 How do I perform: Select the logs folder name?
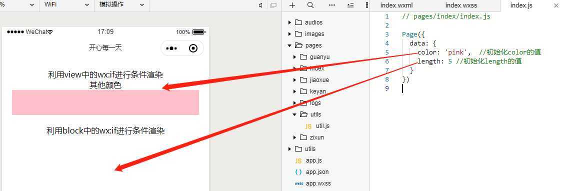coord(315,103)
